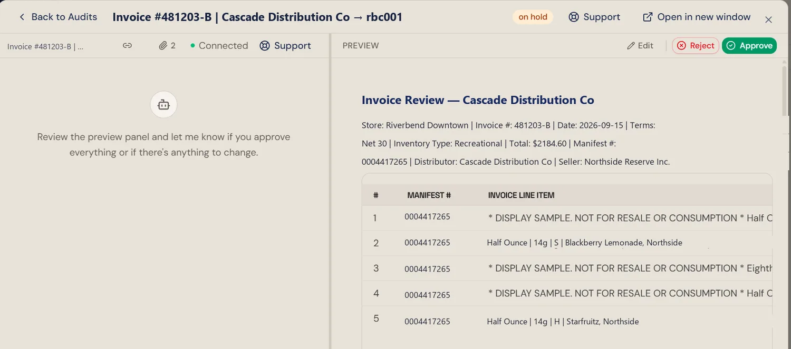Image resolution: width=791 pixels, height=349 pixels.
Task: Click manifest number in row 5
Action: pos(427,322)
